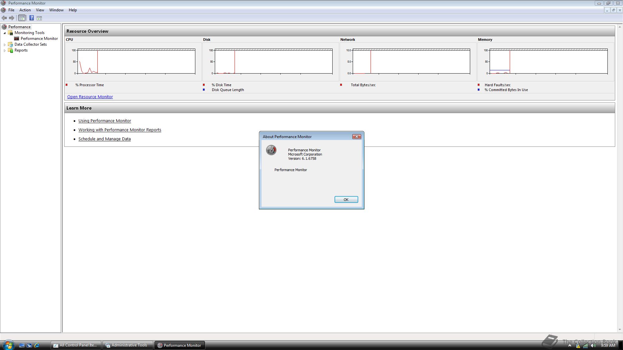The image size is (623, 350).
Task: Go forward with the toolbar Forward arrow
Action: click(12, 18)
